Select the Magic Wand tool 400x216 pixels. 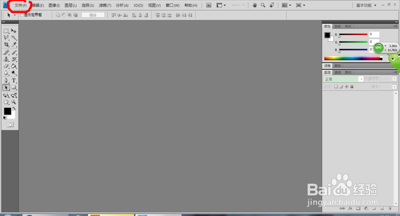14,38
